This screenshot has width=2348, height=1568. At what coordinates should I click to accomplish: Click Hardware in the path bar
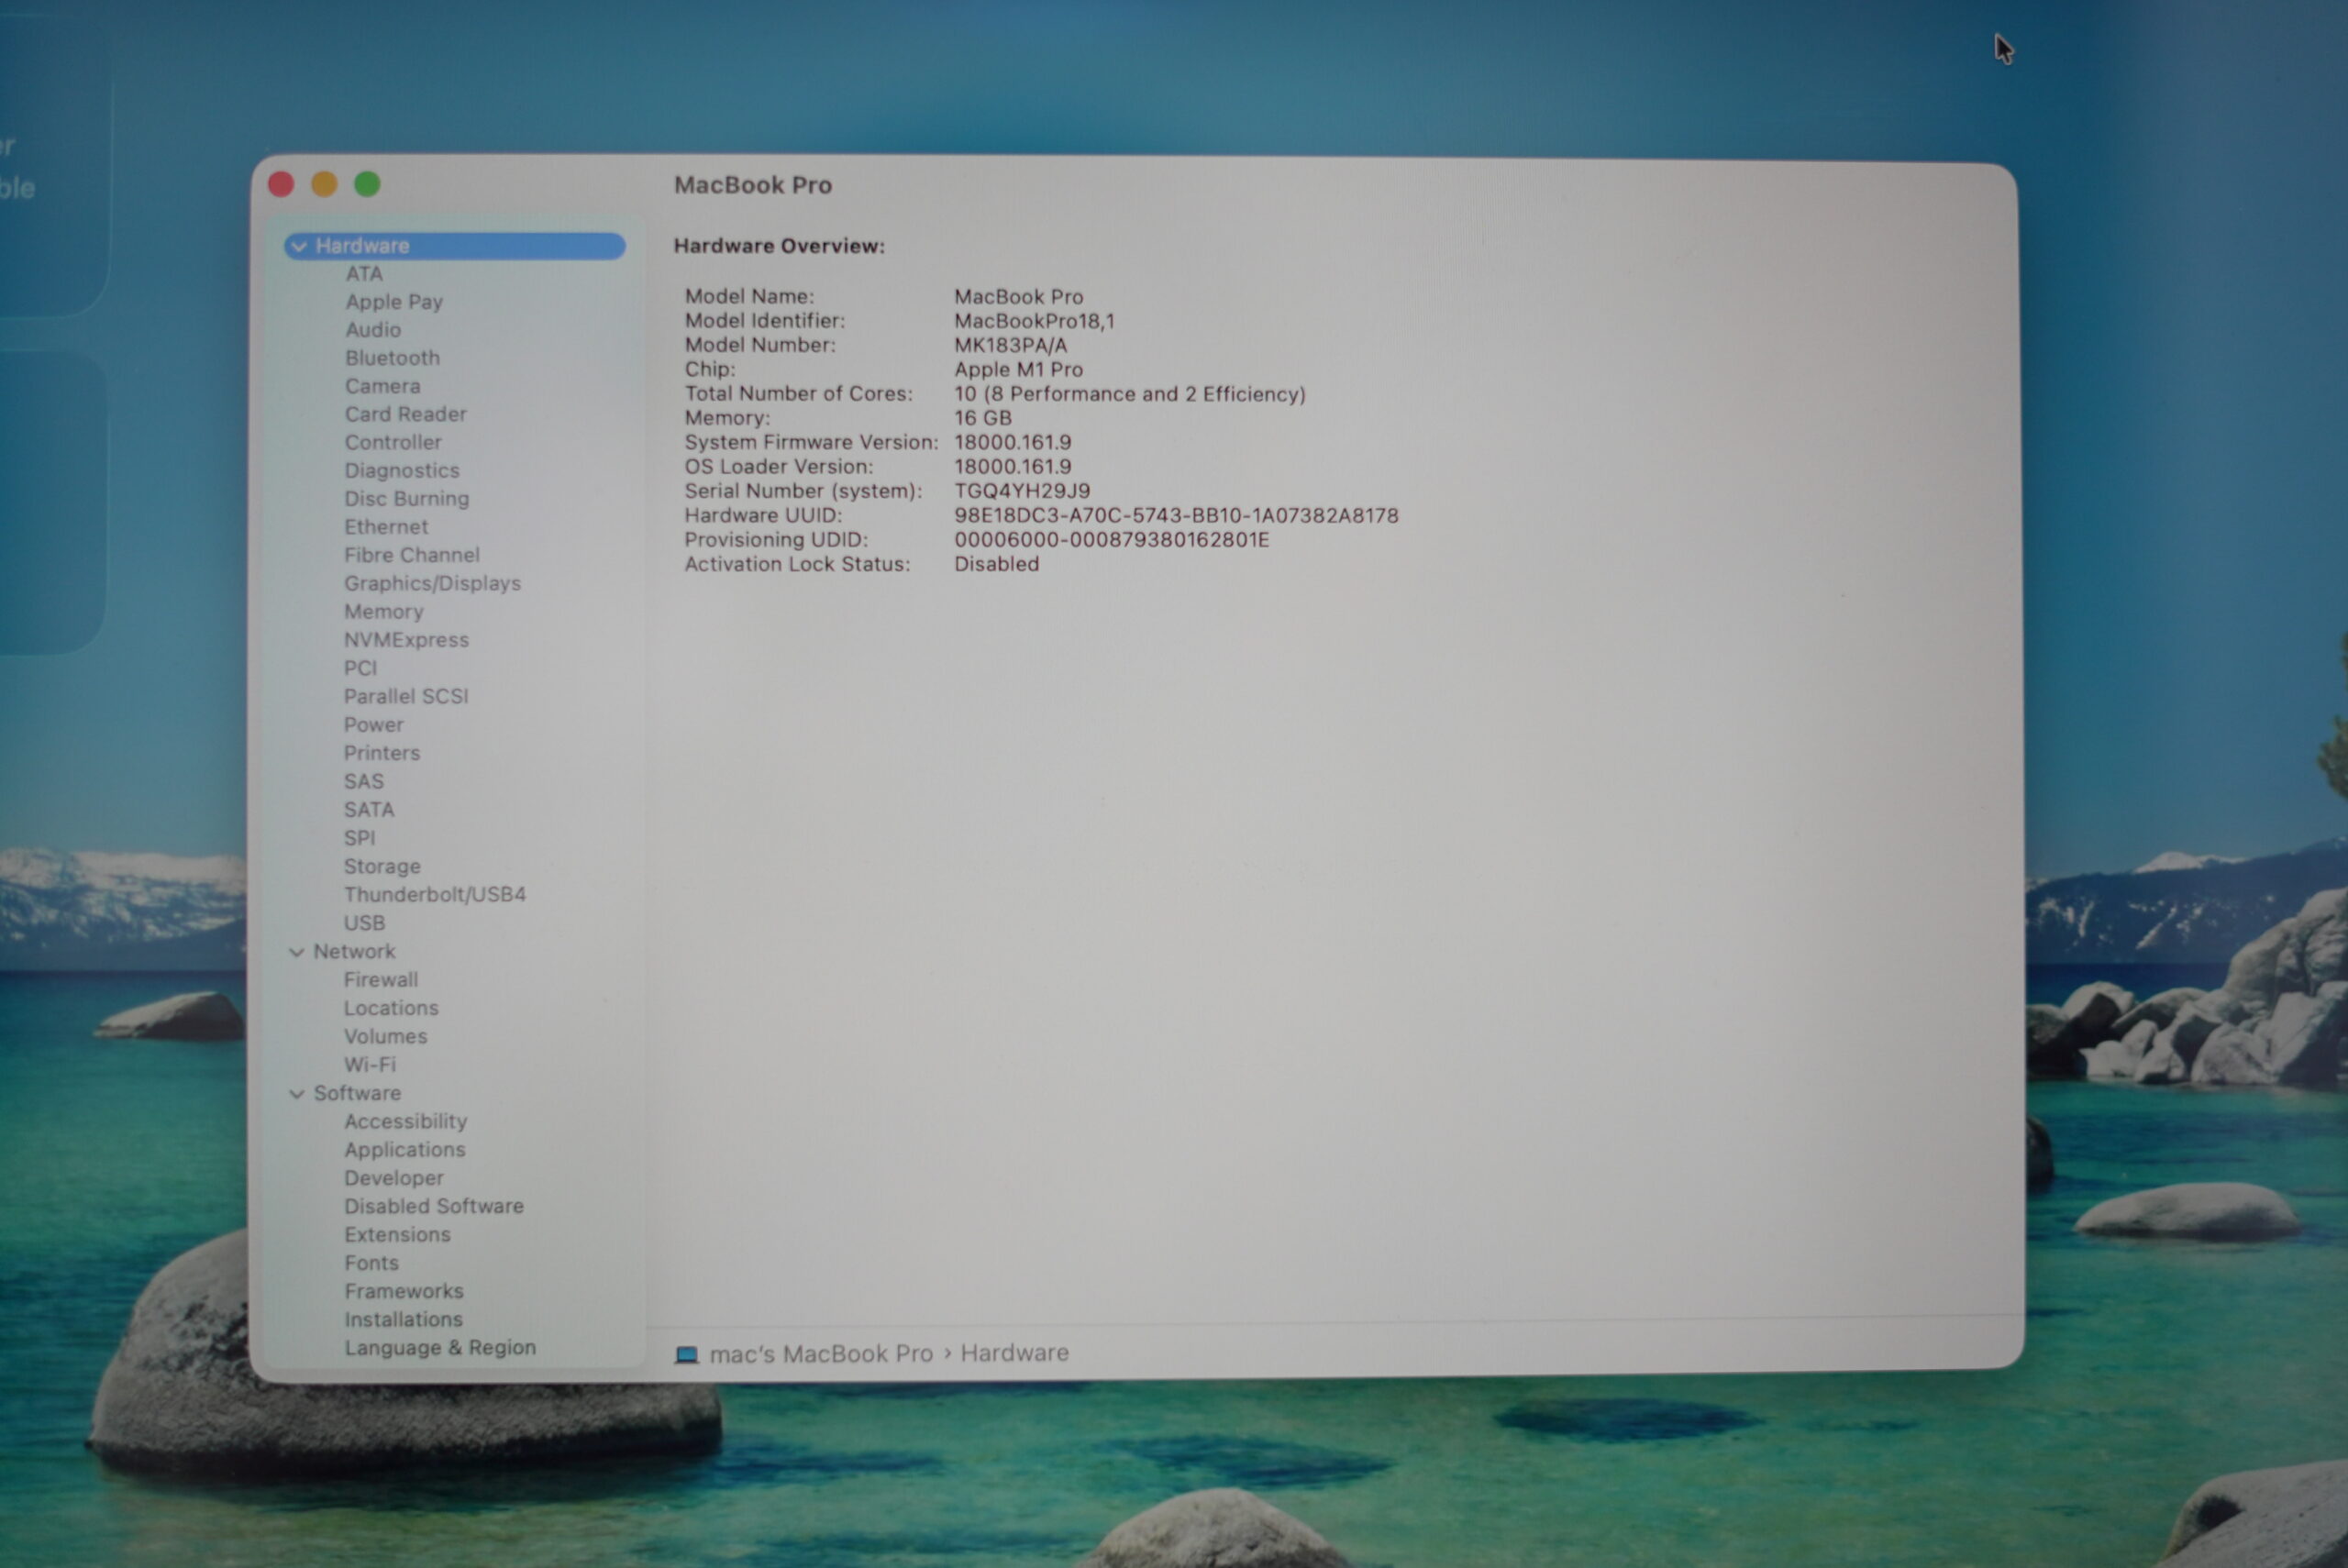point(1014,1353)
